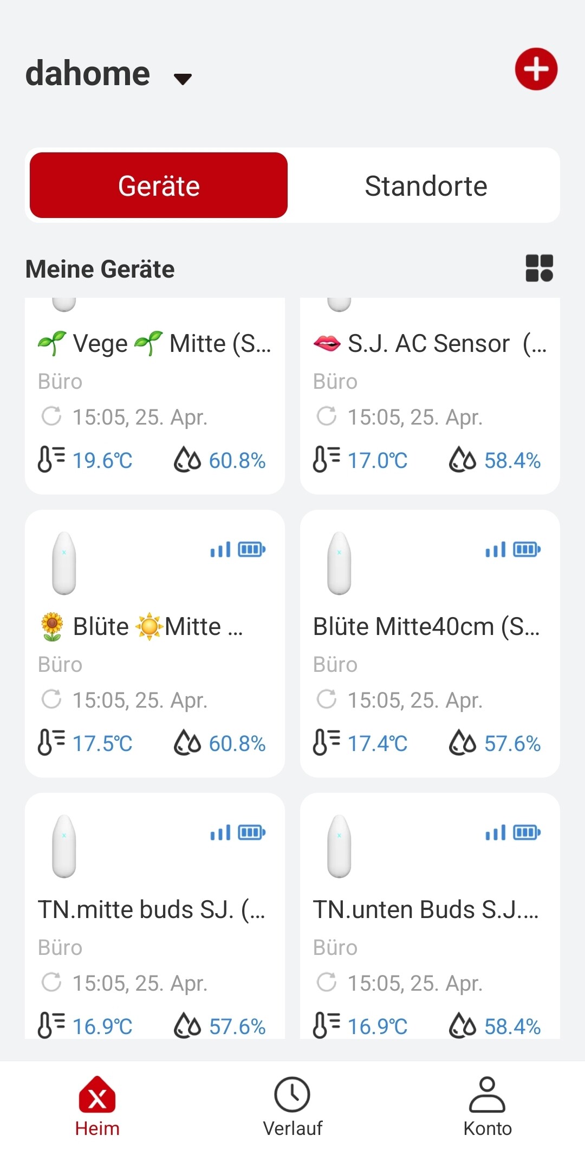Open the Konto account icon

[487, 1095]
